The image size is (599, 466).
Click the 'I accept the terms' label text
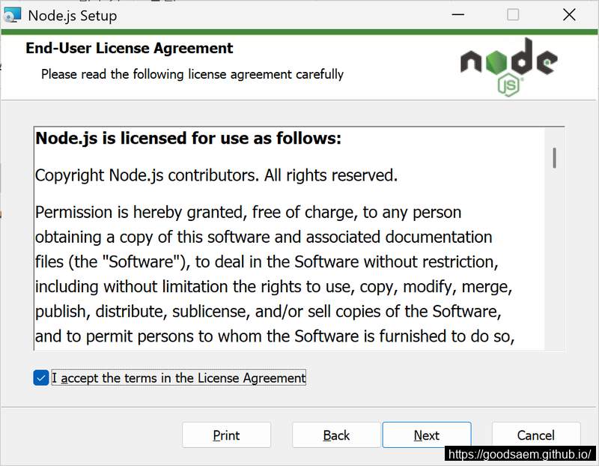pyautogui.click(x=179, y=378)
